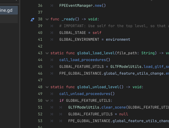
Task: Click the if keyword on line 50
Action: pyautogui.click(x=62, y=101)
